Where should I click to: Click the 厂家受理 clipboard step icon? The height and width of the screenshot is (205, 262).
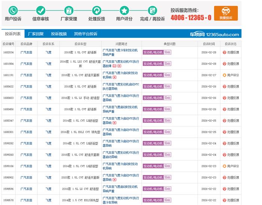pos(69,10)
